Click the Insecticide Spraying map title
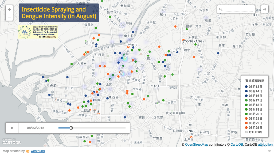 coord(59,13)
